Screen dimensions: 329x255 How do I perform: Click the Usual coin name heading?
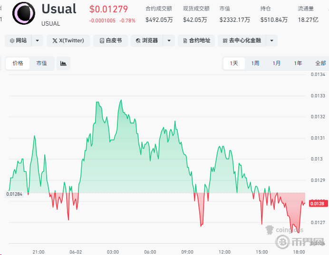click(x=59, y=9)
